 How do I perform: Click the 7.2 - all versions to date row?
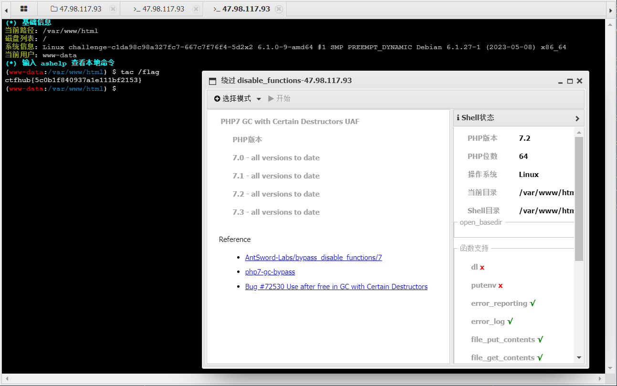click(x=276, y=194)
